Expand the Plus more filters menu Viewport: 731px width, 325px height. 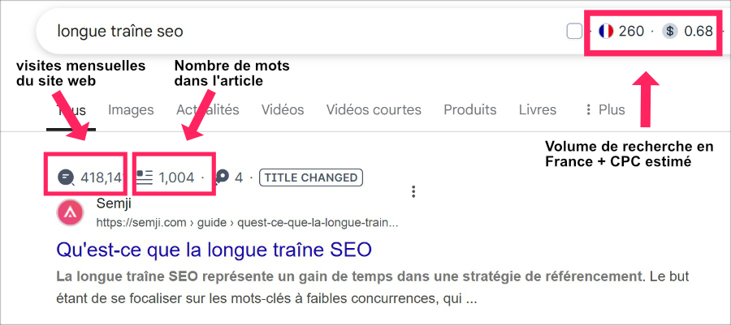click(604, 109)
